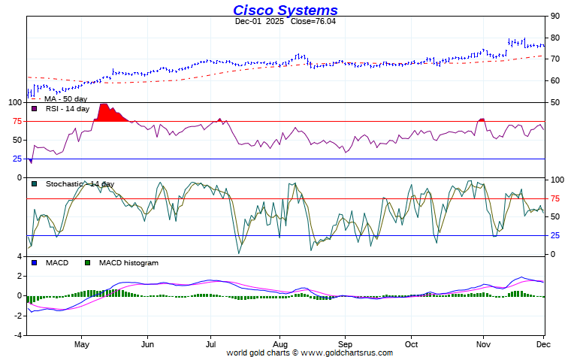Click the red 75 RSI axis label
This screenshot has width=571, height=357.
point(17,121)
